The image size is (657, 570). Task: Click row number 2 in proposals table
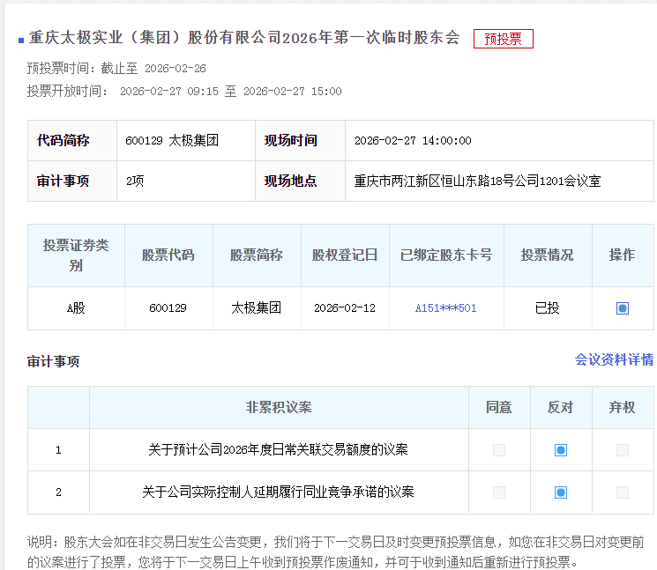pos(58,492)
